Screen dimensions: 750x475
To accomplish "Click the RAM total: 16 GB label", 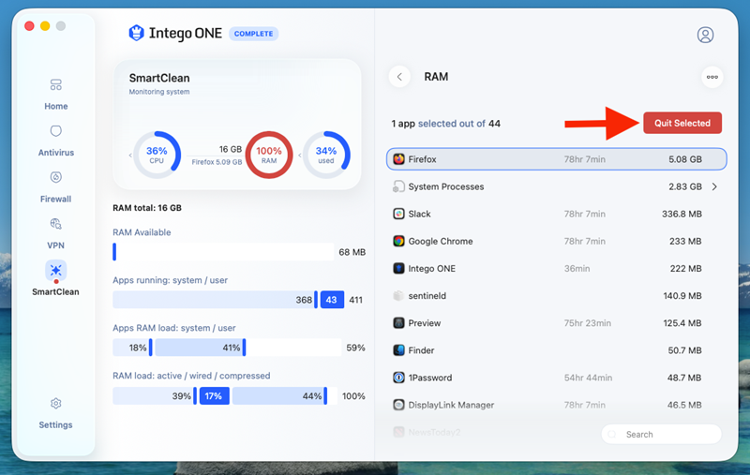I will tap(147, 208).
